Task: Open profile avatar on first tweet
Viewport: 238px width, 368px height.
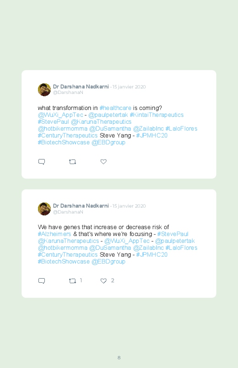Action: 44,90
